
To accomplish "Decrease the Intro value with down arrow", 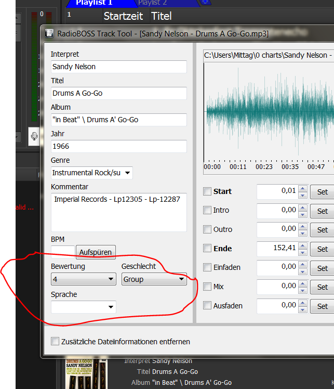I will [302, 214].
